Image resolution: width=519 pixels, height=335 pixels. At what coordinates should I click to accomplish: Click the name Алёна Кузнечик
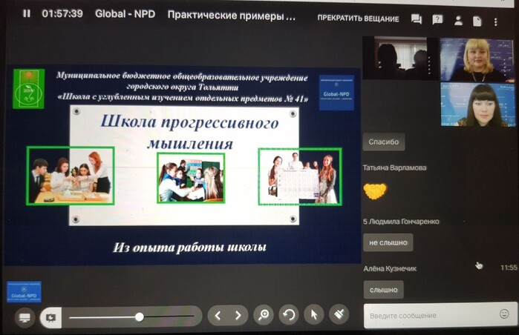[x=390, y=268]
